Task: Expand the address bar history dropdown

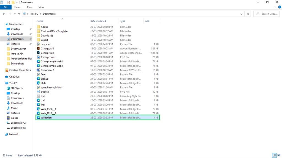Action: 241,14
